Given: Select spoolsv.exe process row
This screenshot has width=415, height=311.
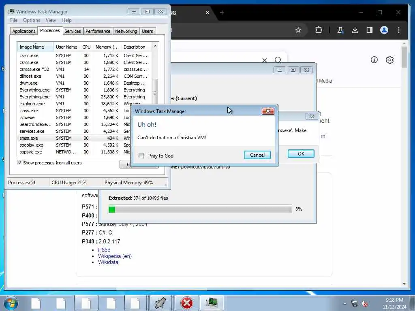Looking at the screenshot, I should click(74, 145).
